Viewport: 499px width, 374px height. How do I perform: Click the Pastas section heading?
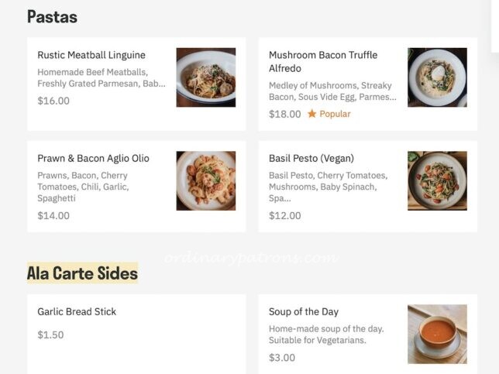point(52,16)
